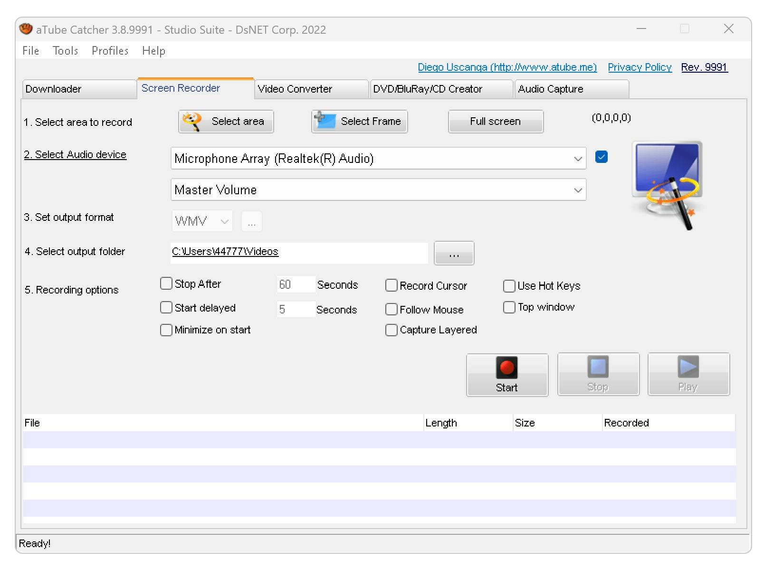Viewport: 764px width, 568px height.
Task: Click the Select Frame button
Action: point(360,122)
